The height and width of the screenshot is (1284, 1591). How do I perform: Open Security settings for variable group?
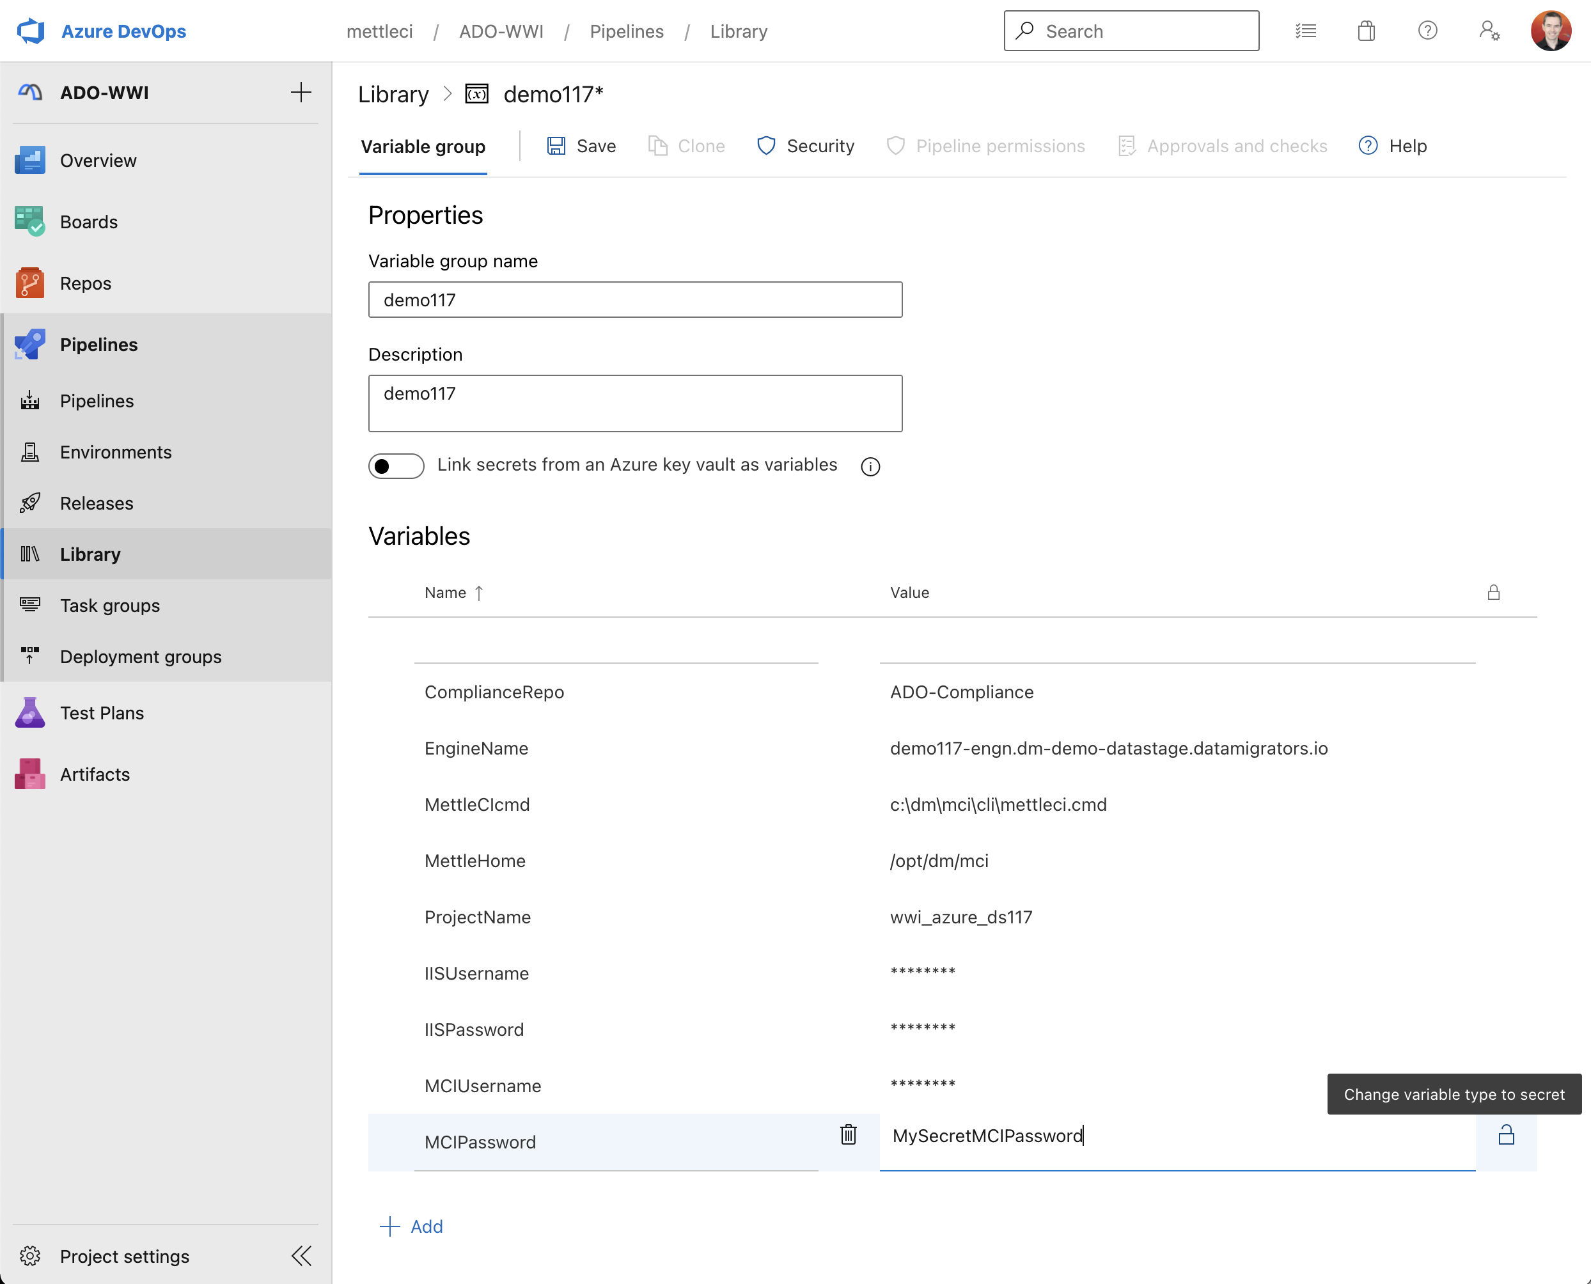[806, 146]
